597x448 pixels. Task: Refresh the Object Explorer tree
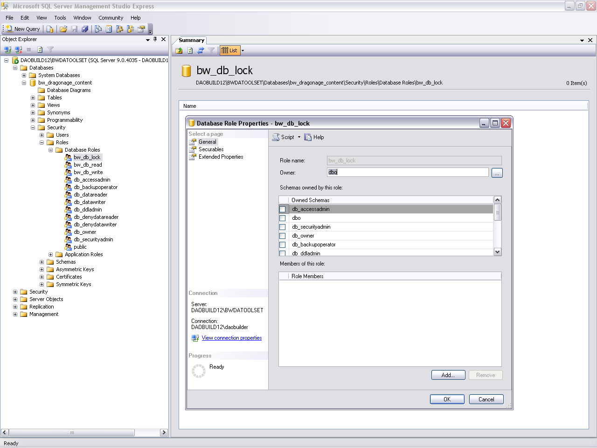[x=40, y=49]
